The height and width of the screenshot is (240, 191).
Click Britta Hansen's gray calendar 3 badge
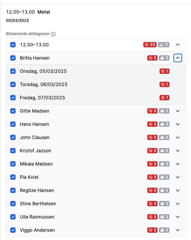pyautogui.click(x=164, y=58)
